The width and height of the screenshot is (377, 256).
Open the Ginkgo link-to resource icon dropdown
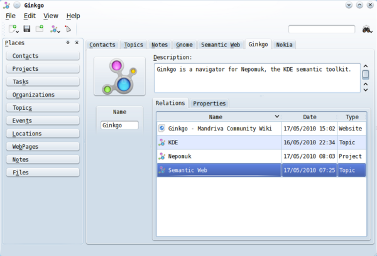coord(55,29)
